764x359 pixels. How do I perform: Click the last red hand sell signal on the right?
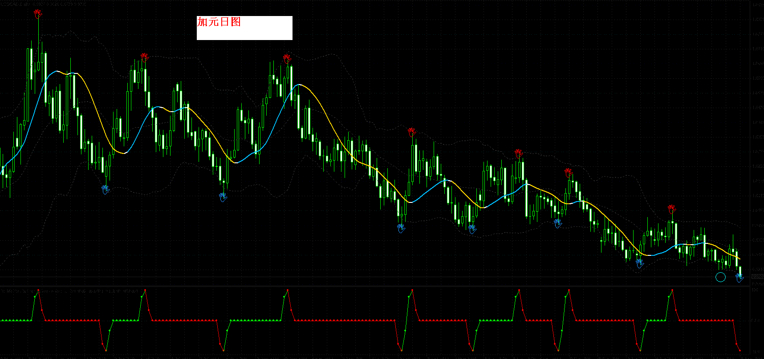(x=672, y=209)
